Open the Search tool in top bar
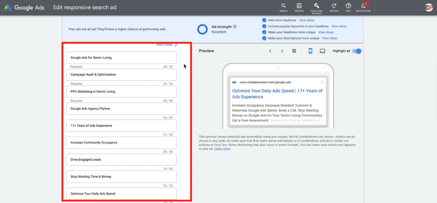The image size is (437, 203). [284, 7]
